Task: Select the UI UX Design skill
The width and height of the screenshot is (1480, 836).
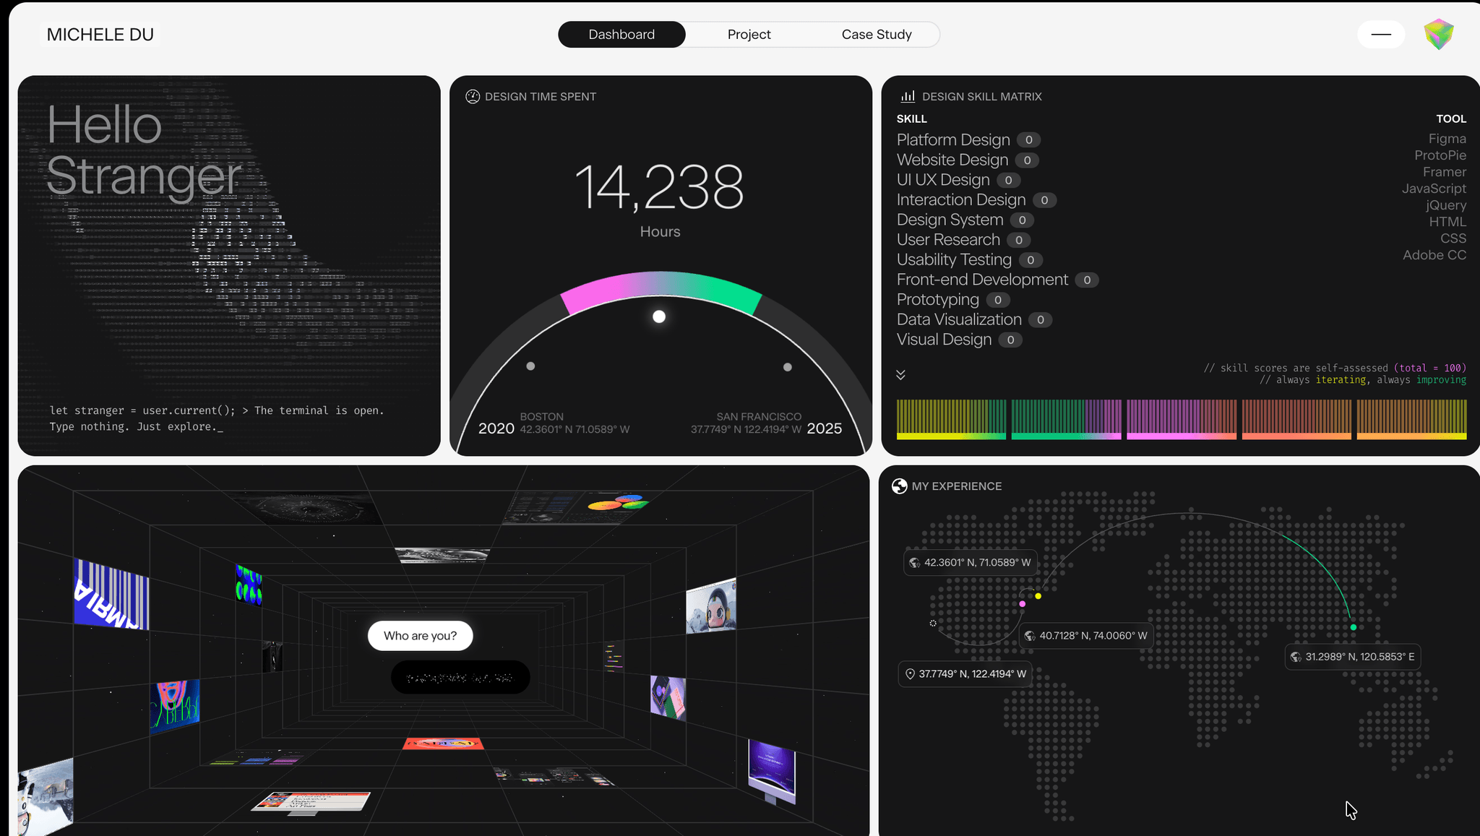Action: [958, 180]
